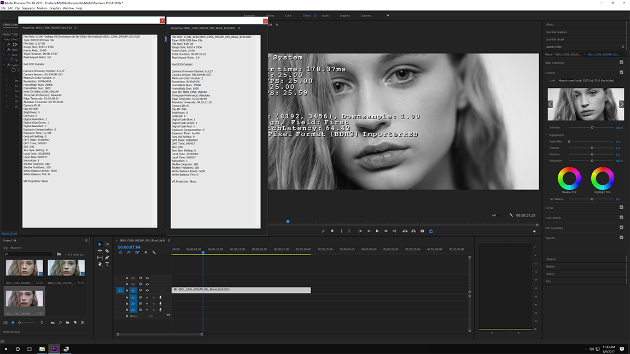Click the delete trash icon in Project panel
This screenshot has width=630, height=354.
click(x=83, y=322)
